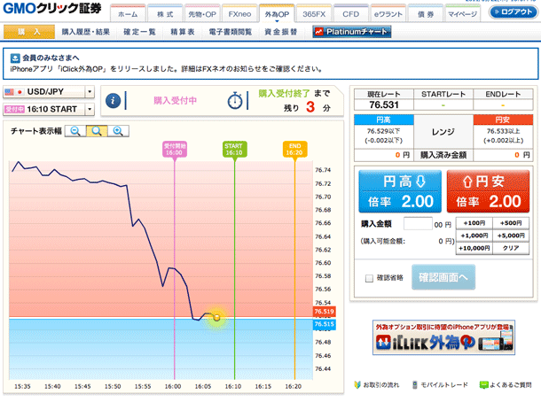The width and height of the screenshot is (541, 402).
Task: Click the iClick外為OP app banner
Action: click(443, 337)
